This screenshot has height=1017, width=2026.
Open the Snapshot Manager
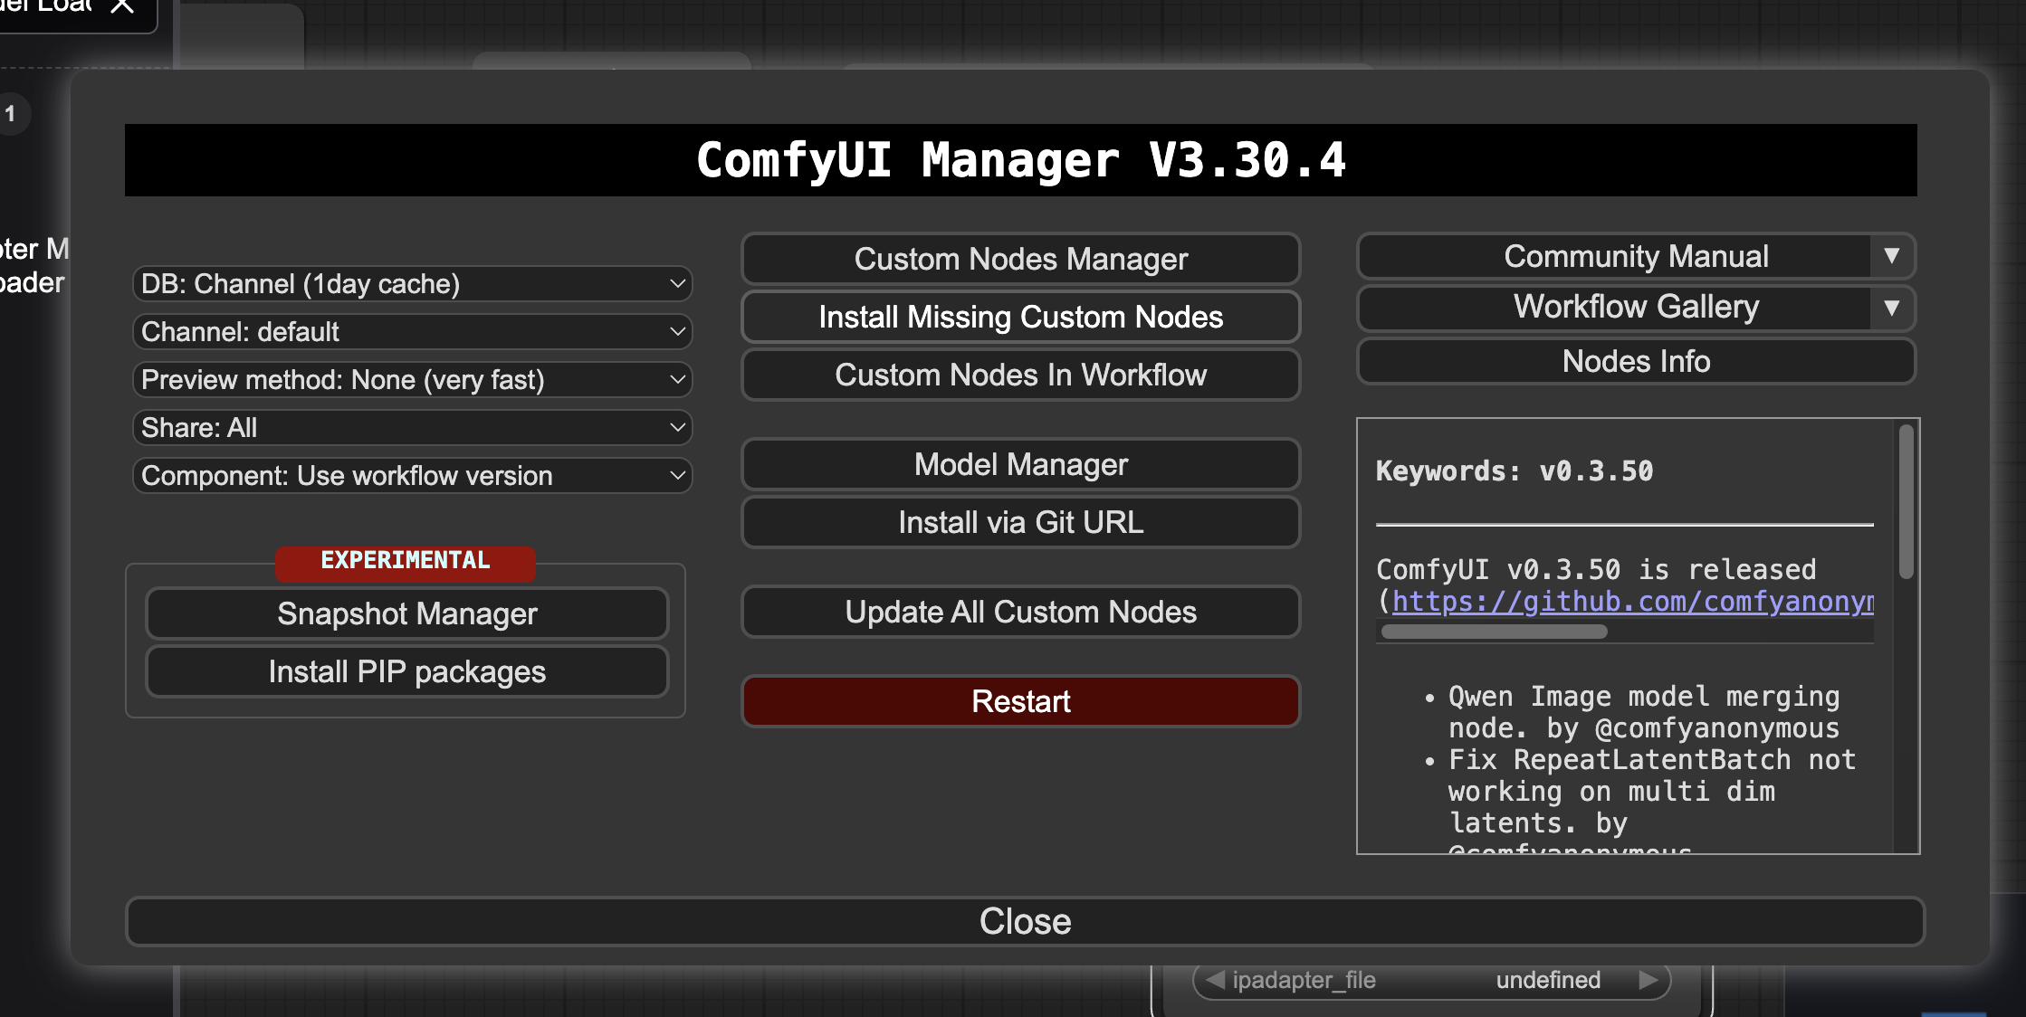coord(406,614)
